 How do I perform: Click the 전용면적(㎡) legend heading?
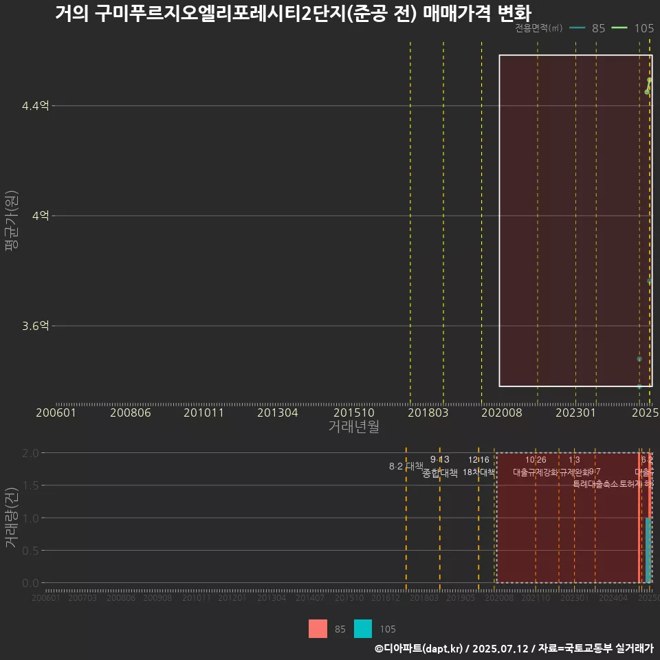[539, 28]
